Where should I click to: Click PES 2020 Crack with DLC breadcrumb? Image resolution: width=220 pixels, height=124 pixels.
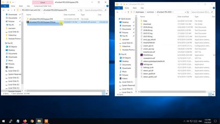(x=31, y=10)
